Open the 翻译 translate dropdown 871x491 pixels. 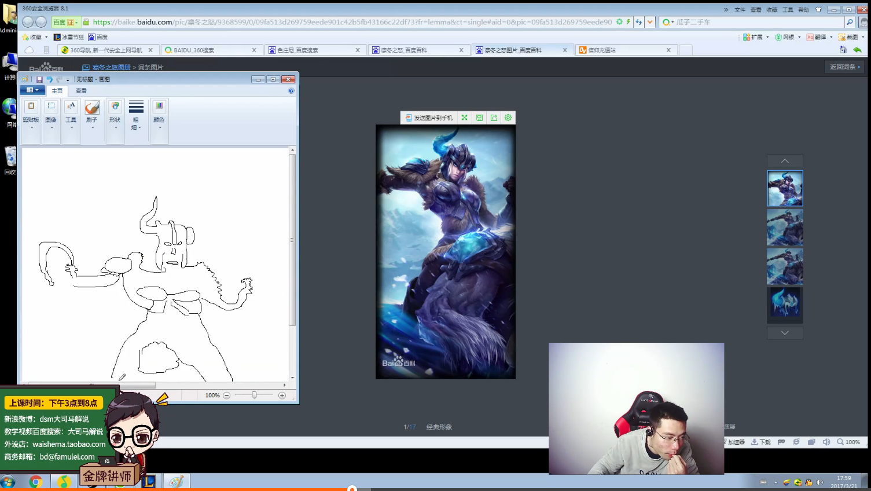(819, 37)
